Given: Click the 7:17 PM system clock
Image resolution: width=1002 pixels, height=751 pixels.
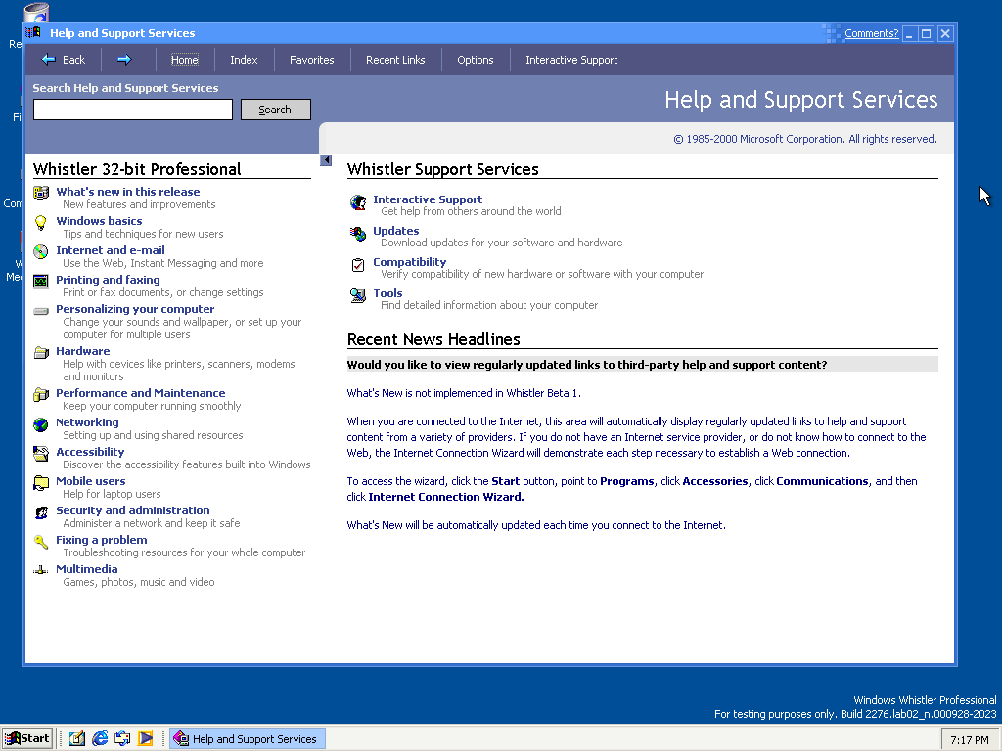Looking at the screenshot, I should 969,740.
